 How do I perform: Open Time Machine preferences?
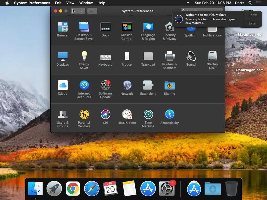(x=148, y=118)
